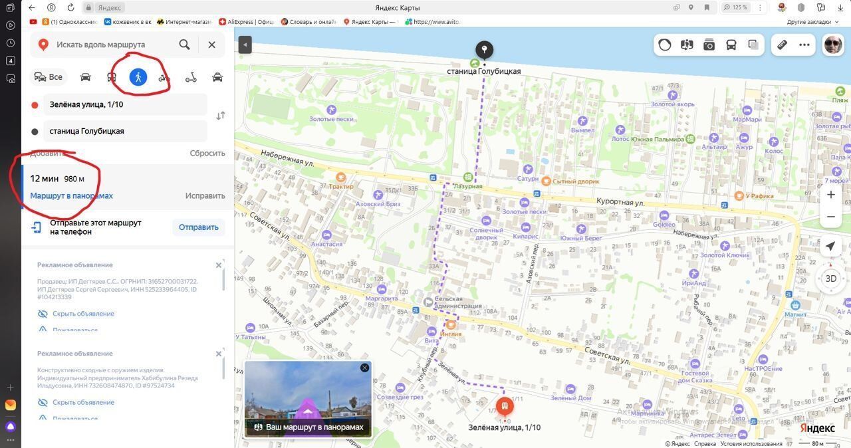Open the AliExpress bookmark
Screen dimensions: 851x448
pyautogui.click(x=247, y=21)
